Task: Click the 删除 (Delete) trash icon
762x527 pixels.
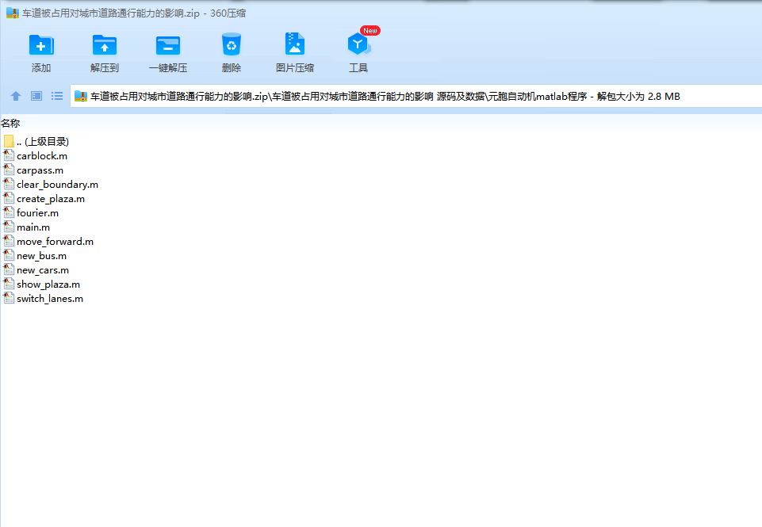Action: [232, 44]
